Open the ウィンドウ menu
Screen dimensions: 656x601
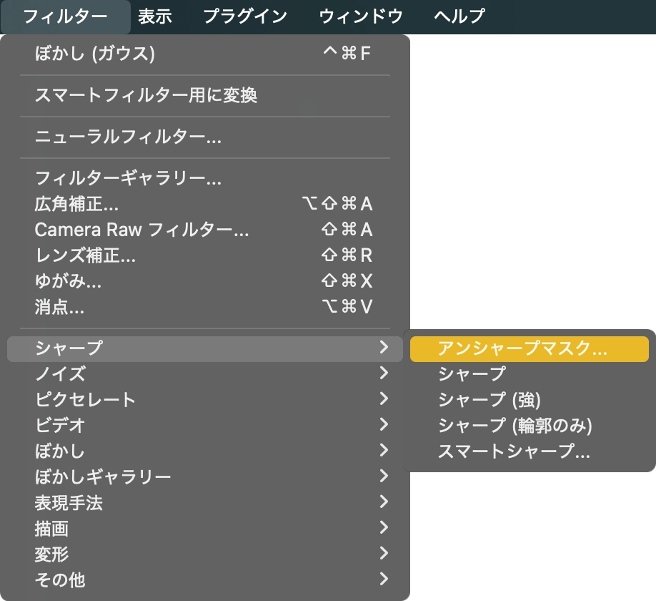[x=361, y=16]
